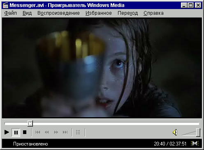Click the seek bar thumb

pyautogui.click(x=30, y=123)
